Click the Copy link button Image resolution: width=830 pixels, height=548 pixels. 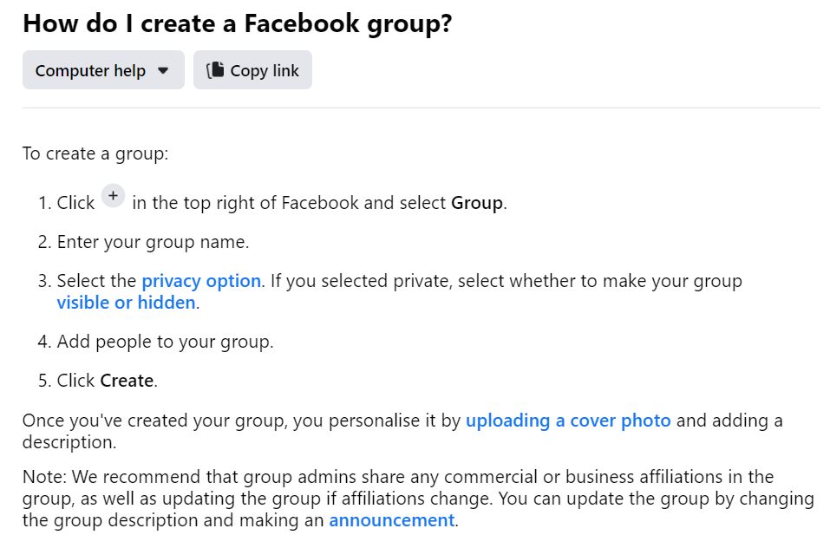(252, 70)
